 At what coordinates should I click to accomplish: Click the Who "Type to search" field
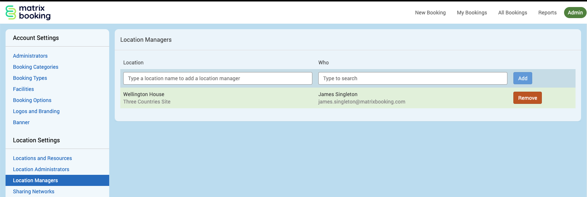click(412, 78)
